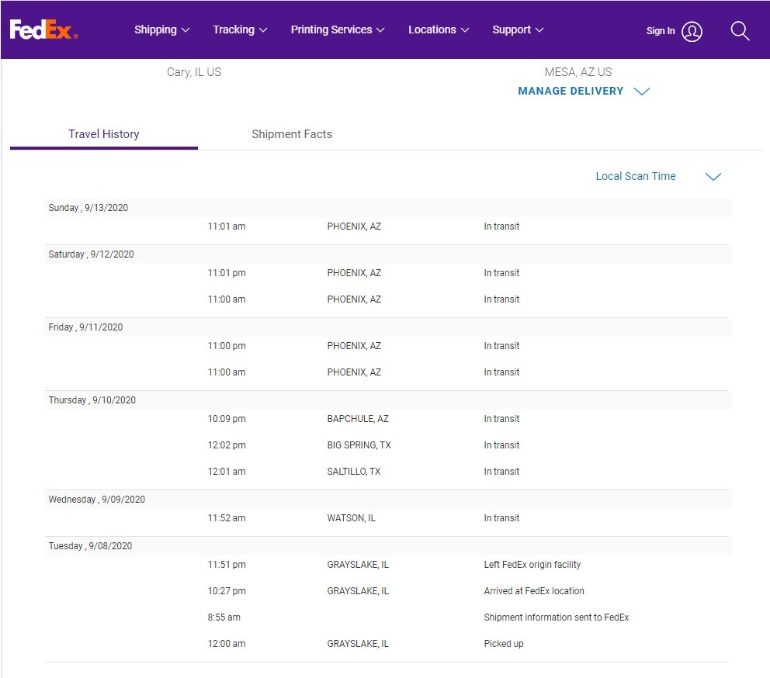This screenshot has width=770, height=678.
Task: Click the 10:27 pm scan time
Action: coord(227,591)
